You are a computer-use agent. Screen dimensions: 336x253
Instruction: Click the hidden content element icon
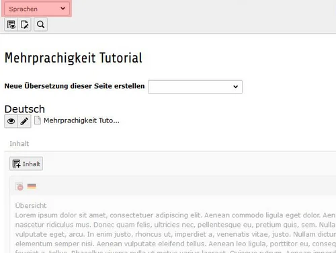click(x=19, y=186)
